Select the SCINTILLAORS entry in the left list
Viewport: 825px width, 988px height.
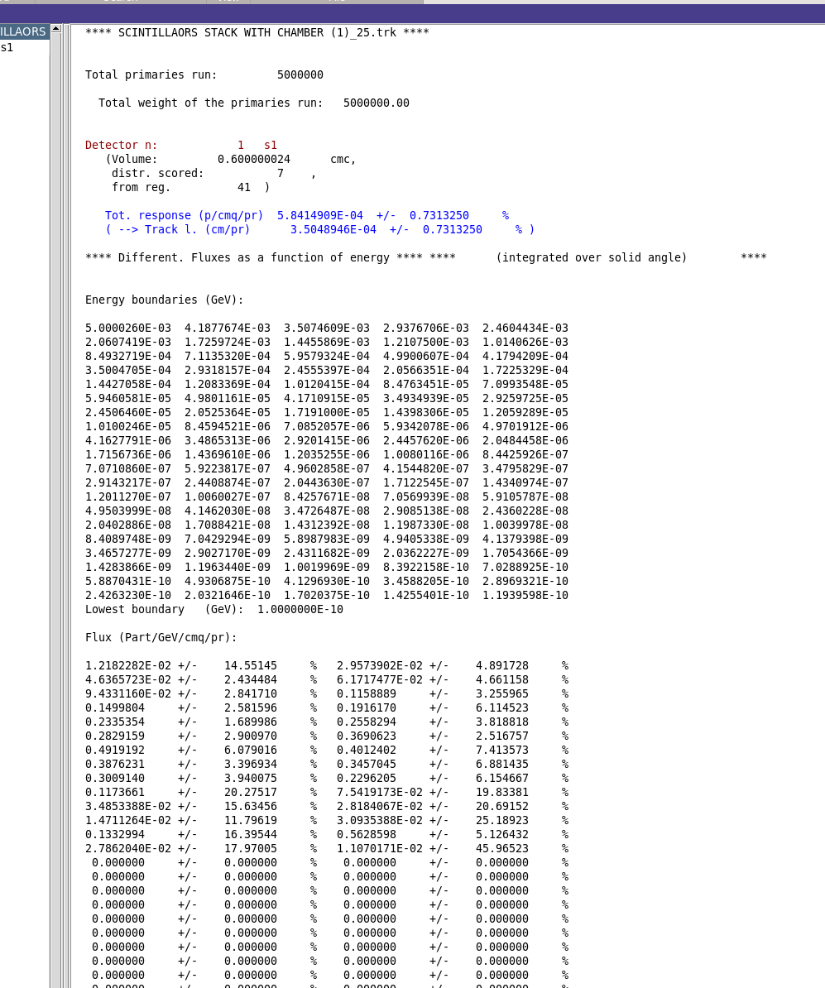click(x=24, y=31)
